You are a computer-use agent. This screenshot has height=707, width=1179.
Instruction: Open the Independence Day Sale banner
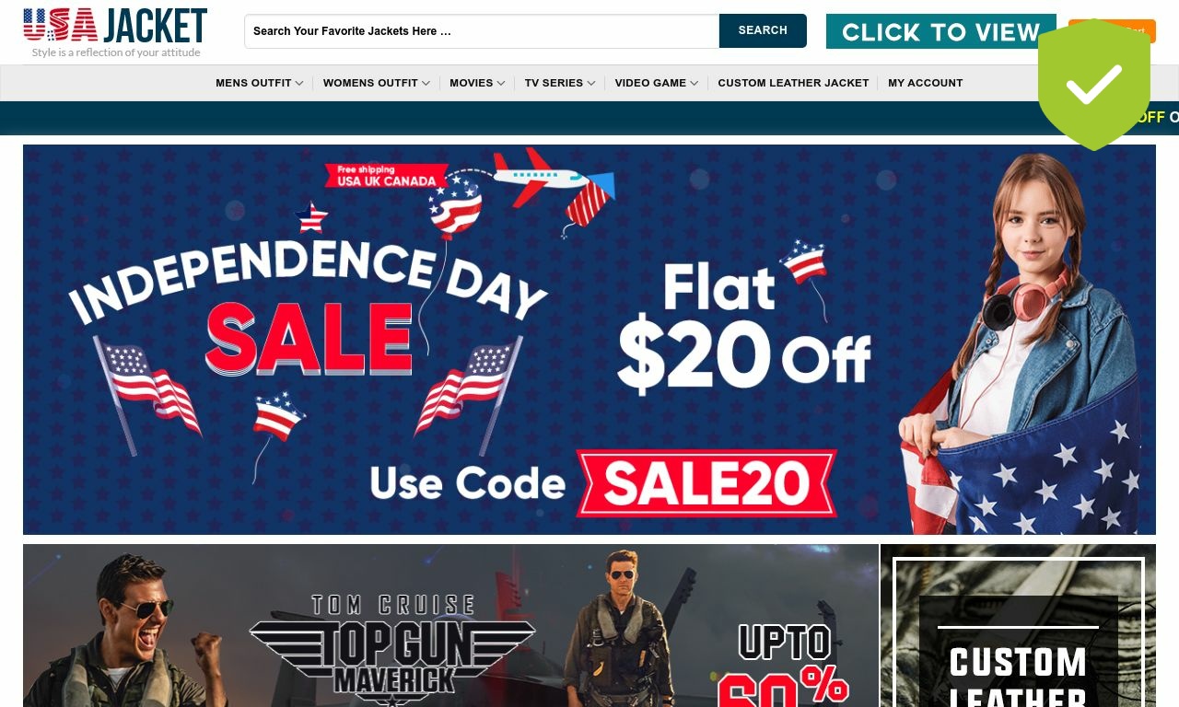point(589,340)
